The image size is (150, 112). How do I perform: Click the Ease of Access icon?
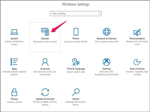[137, 62]
